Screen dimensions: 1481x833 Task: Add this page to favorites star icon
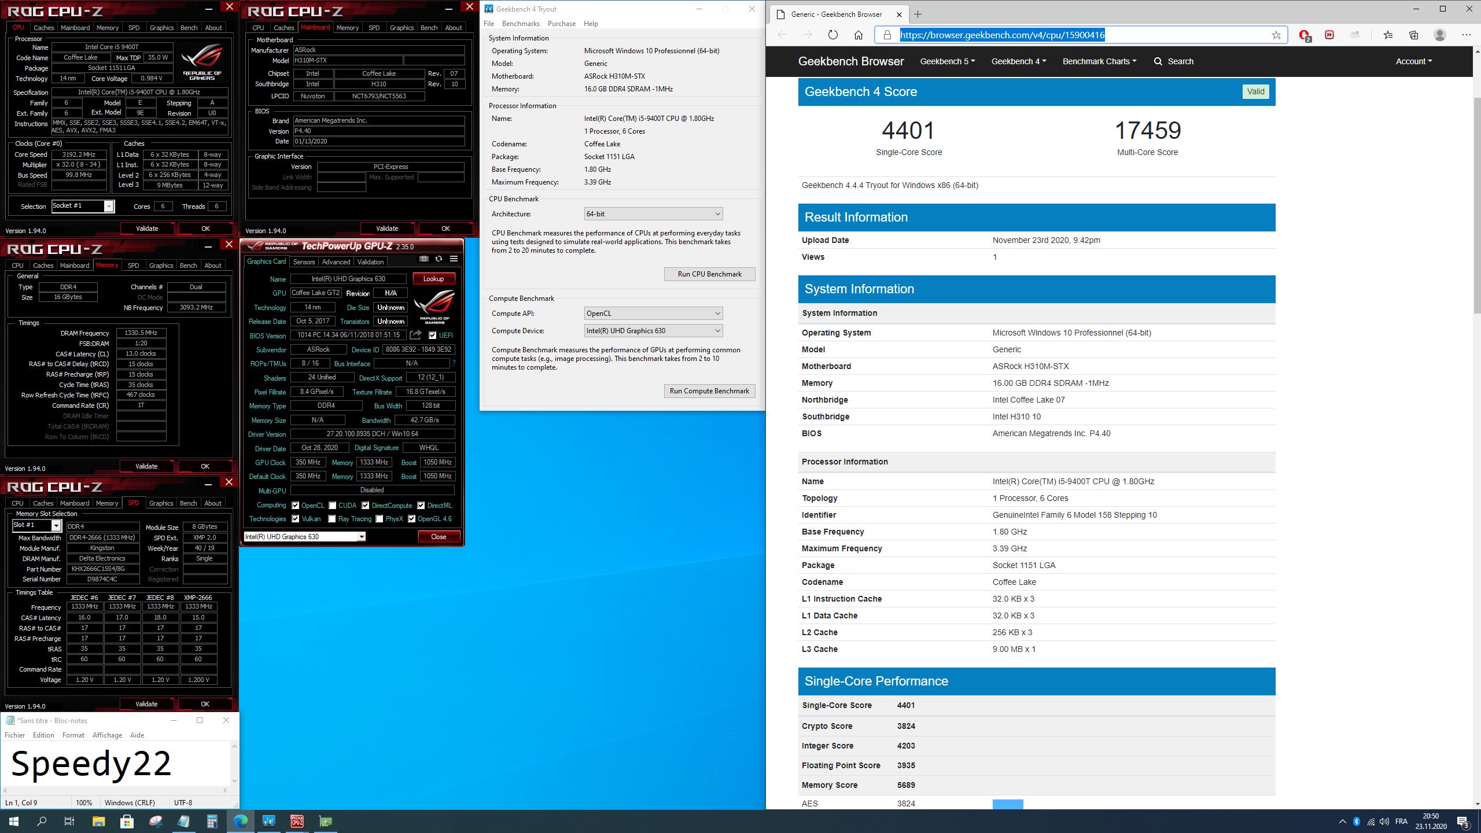click(x=1276, y=35)
